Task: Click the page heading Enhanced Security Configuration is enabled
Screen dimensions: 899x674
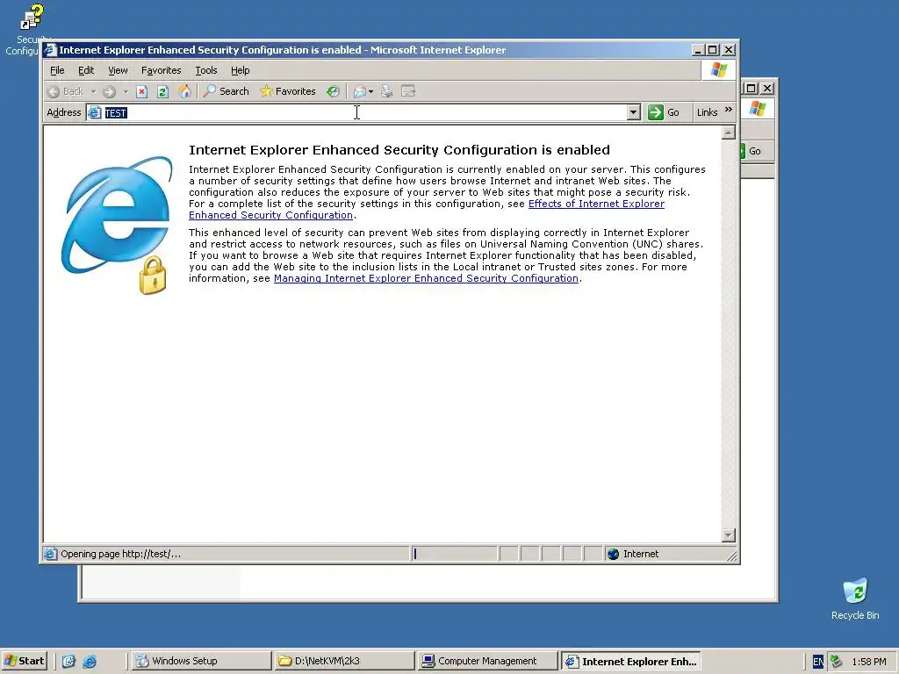Action: pos(399,150)
